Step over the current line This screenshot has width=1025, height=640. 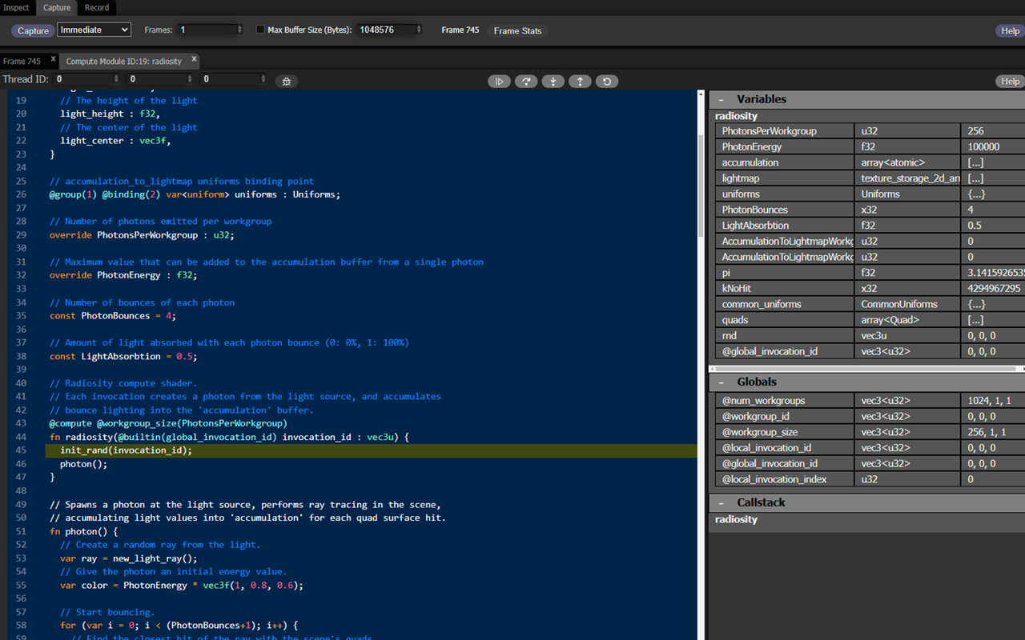point(526,81)
